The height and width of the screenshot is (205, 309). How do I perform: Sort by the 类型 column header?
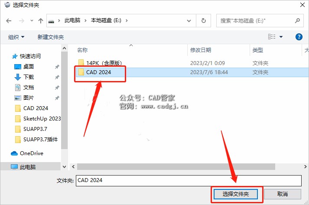tap(258, 50)
